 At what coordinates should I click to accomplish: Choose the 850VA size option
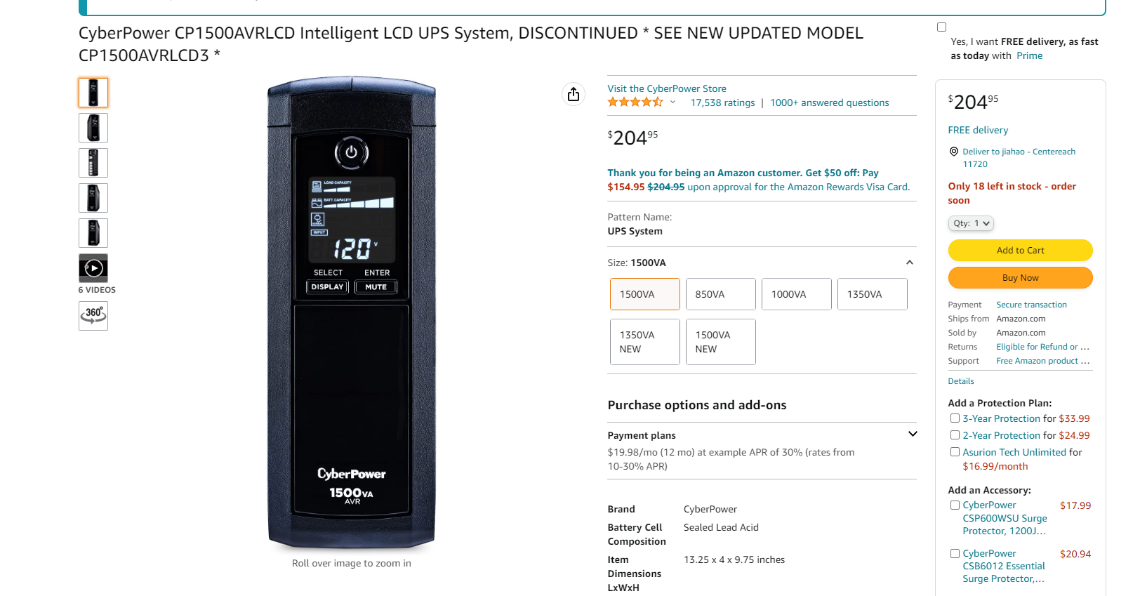coord(721,294)
